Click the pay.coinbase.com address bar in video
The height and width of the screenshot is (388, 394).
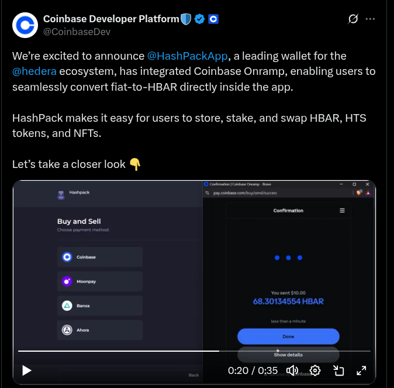pyautogui.click(x=246, y=193)
